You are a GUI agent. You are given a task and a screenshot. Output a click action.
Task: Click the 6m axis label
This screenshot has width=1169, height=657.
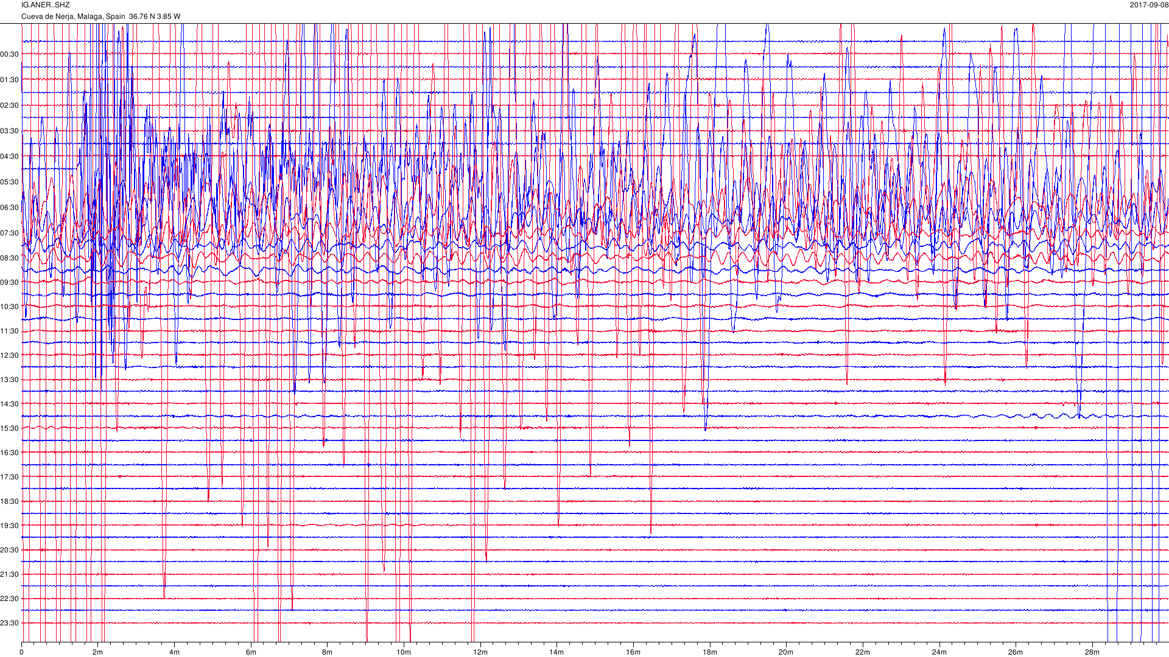[x=251, y=652]
